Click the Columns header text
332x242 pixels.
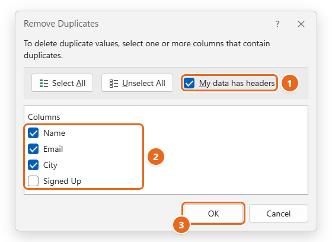point(44,117)
